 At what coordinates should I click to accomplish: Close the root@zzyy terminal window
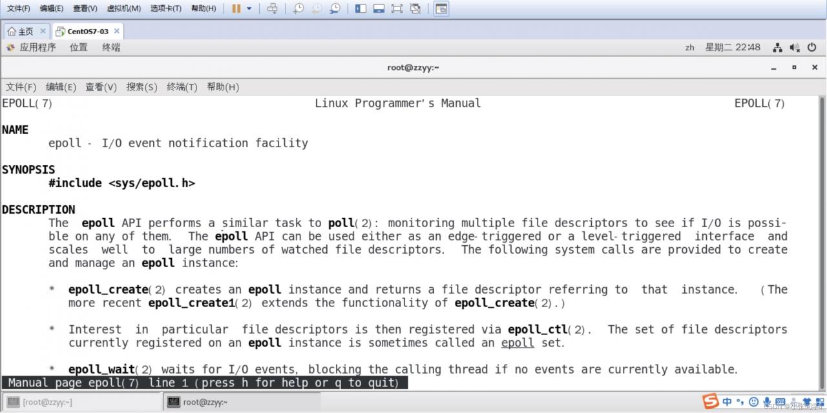(815, 67)
